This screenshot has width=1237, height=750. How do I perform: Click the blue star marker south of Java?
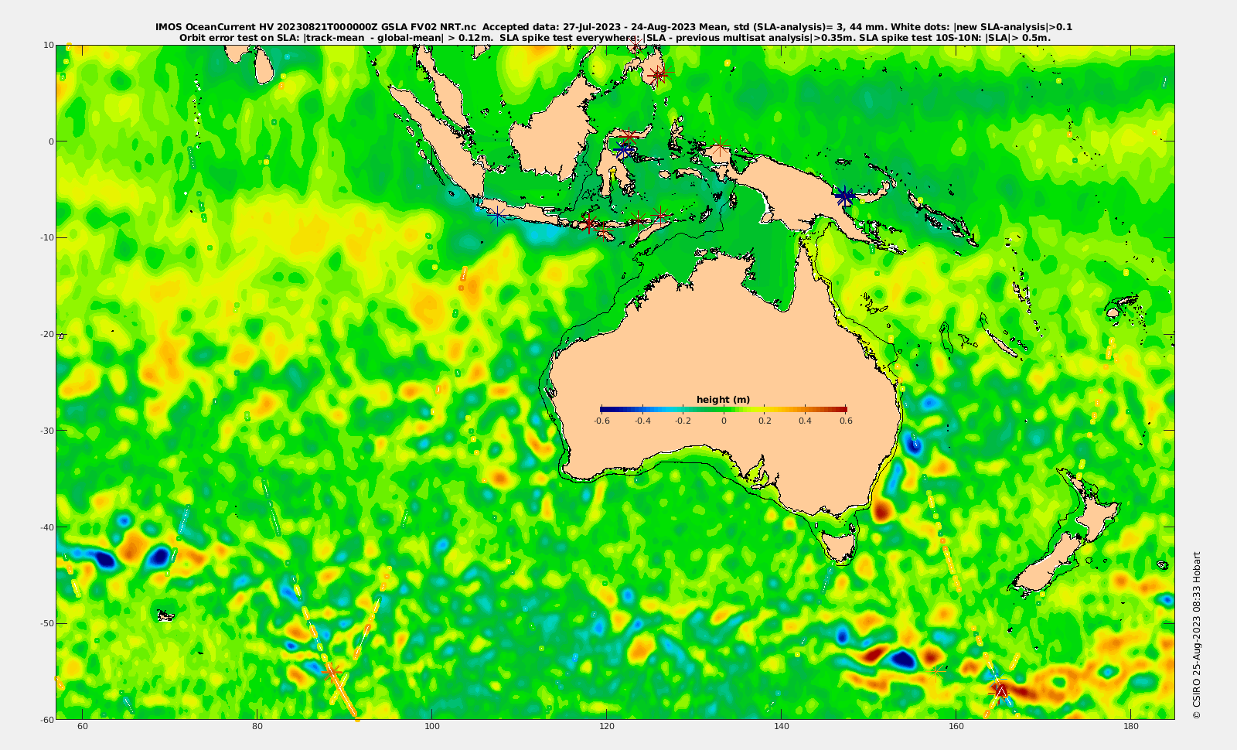coord(497,216)
